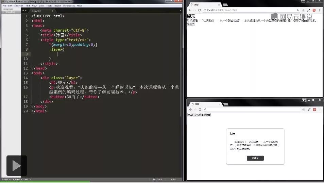This screenshot has width=324, height=183.
Task: Click the video play button overlay
Action: pos(17,166)
